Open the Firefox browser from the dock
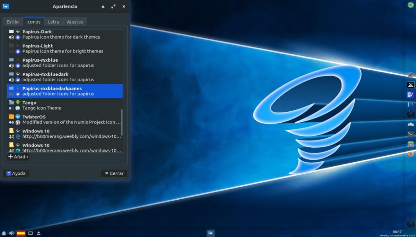Viewport: 416px width, 237px height. point(411,154)
